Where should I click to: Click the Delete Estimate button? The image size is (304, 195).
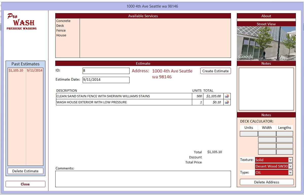click(25, 171)
